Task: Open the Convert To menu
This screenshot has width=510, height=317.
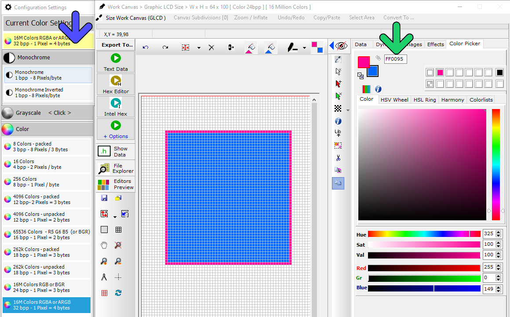Action: coord(398,18)
